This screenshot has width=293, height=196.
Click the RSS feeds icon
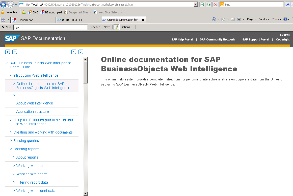(223, 19)
